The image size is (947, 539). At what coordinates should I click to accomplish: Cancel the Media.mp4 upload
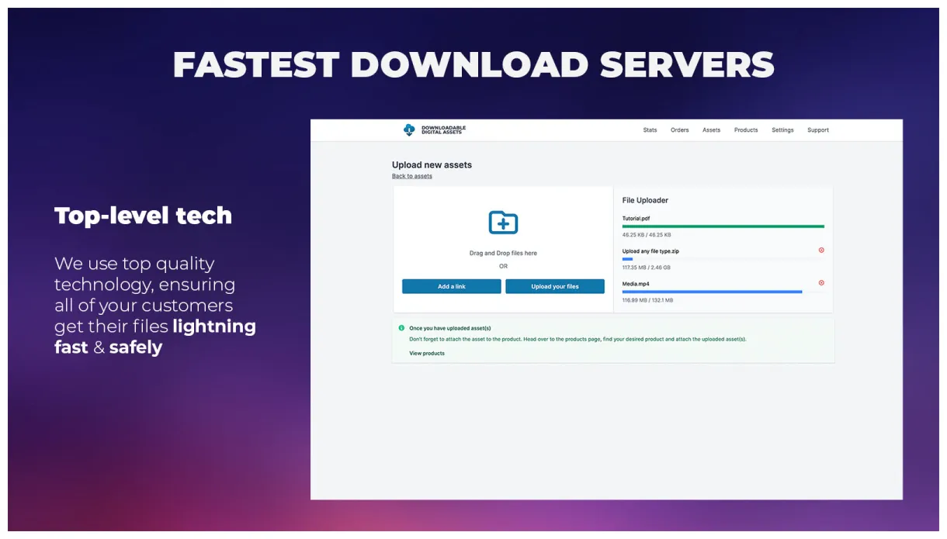pos(821,283)
